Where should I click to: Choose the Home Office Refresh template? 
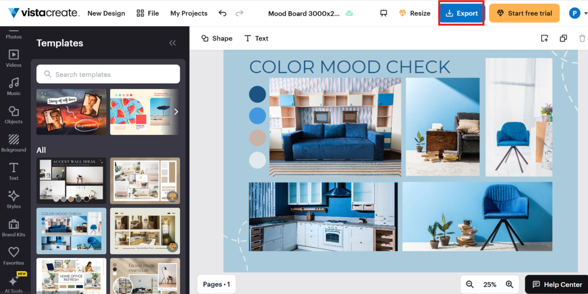coord(71,276)
